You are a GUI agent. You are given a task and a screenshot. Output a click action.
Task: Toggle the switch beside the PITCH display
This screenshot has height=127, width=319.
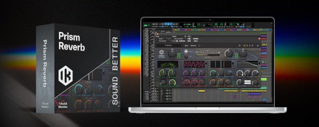(233, 63)
